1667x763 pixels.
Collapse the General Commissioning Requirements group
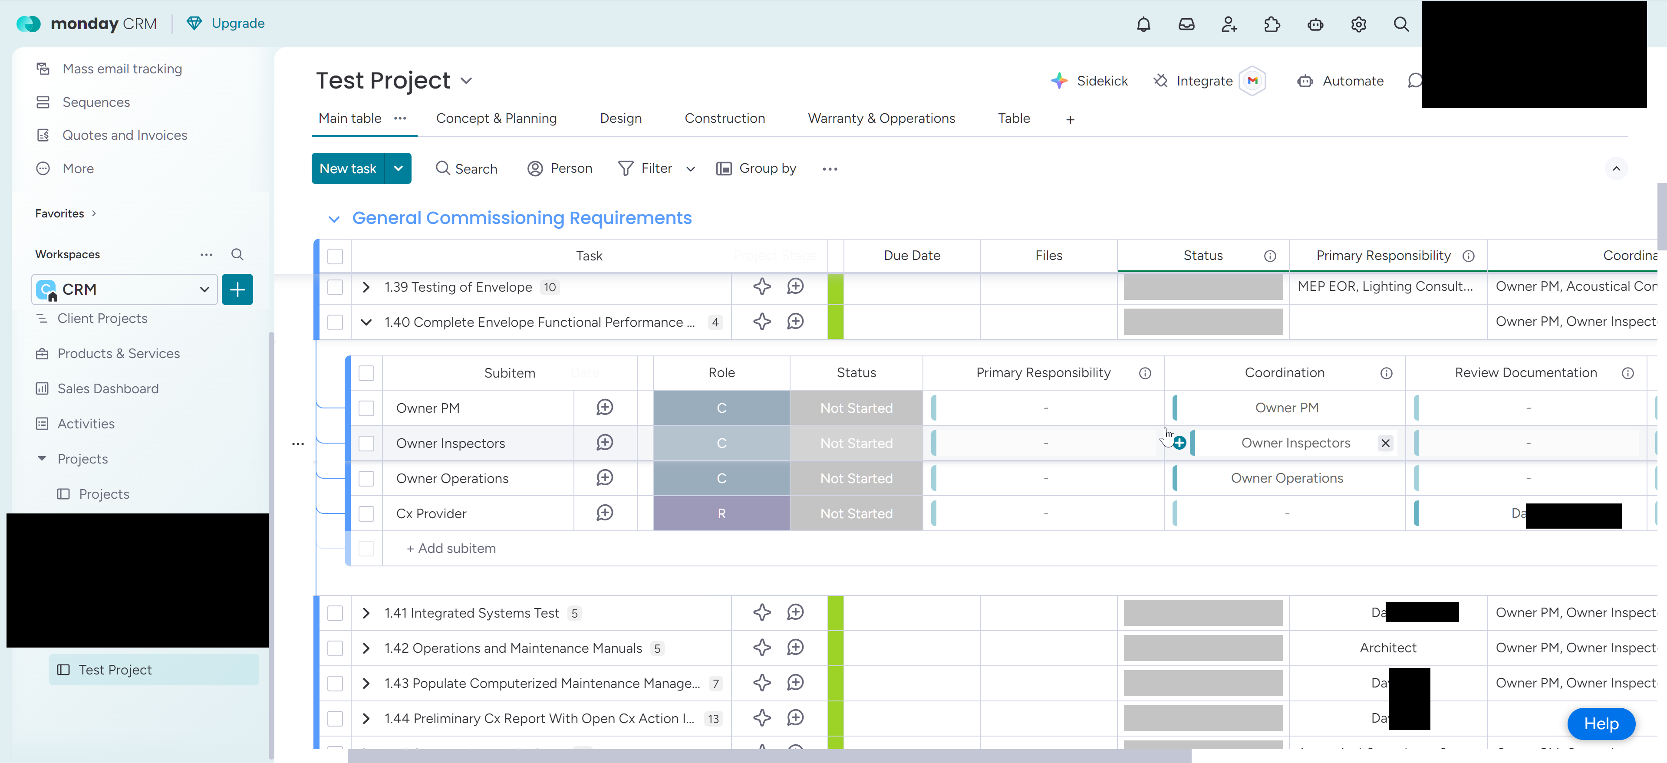334,219
